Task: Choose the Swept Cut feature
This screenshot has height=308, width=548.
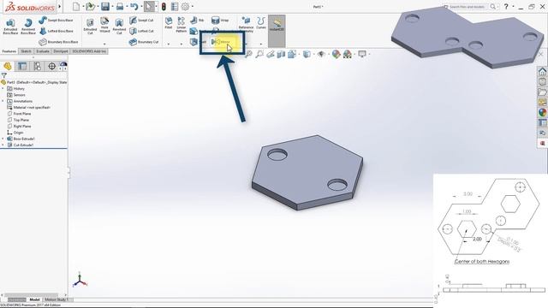Action: [x=141, y=21]
